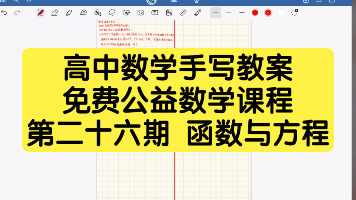Select the Pen tool
This screenshot has height=200, width=356.
click(41, 13)
